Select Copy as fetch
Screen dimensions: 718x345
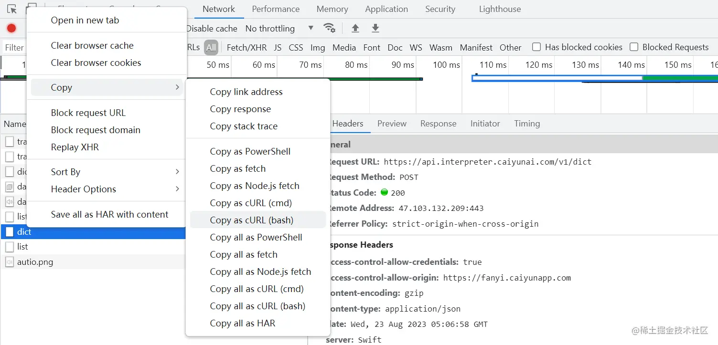(258, 168)
